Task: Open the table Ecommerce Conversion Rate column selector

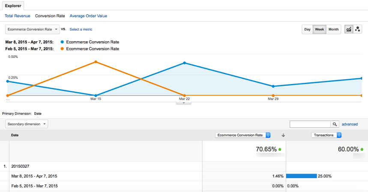Action: [x=242, y=135]
